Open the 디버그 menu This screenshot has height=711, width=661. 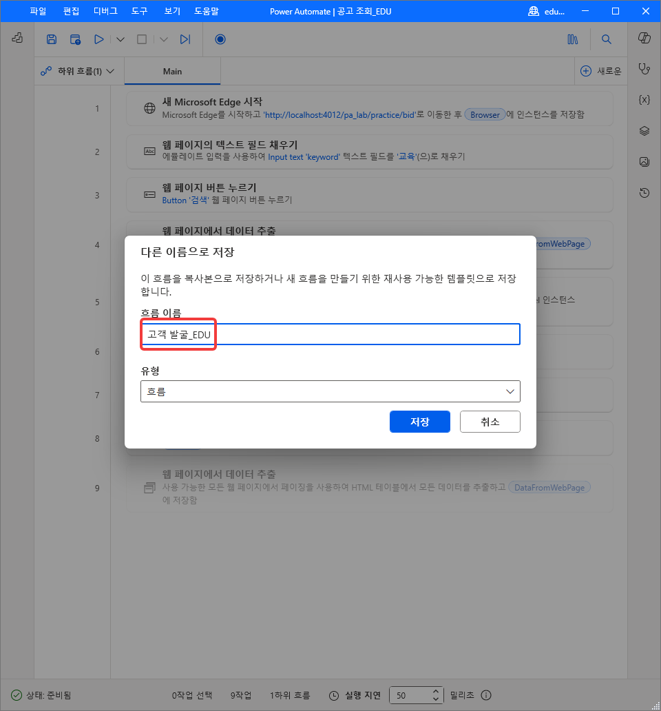[x=105, y=11]
